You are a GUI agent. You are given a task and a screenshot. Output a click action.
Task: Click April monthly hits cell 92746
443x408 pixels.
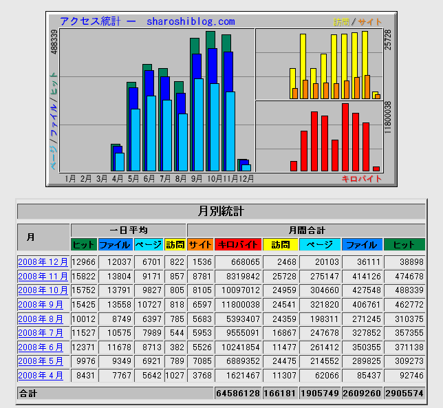click(404, 376)
